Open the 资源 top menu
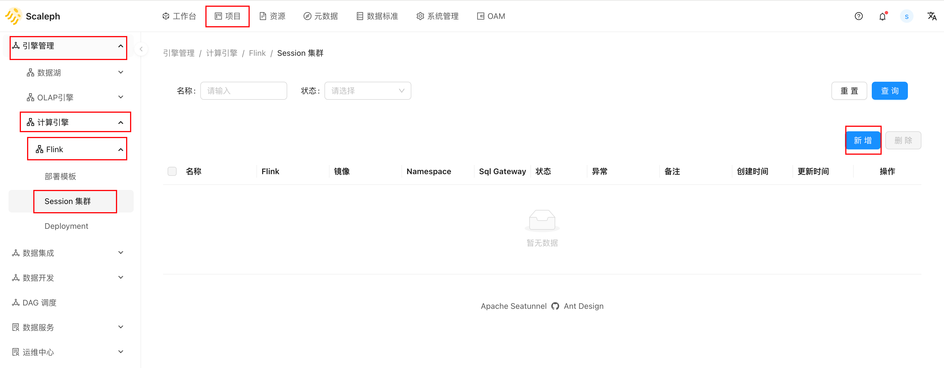This screenshot has width=944, height=368. 272,16
